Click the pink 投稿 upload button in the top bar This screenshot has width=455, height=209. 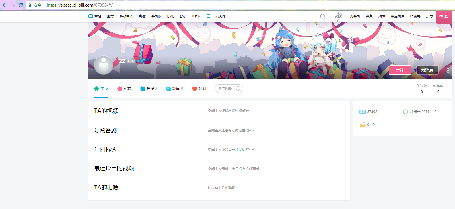[444, 16]
